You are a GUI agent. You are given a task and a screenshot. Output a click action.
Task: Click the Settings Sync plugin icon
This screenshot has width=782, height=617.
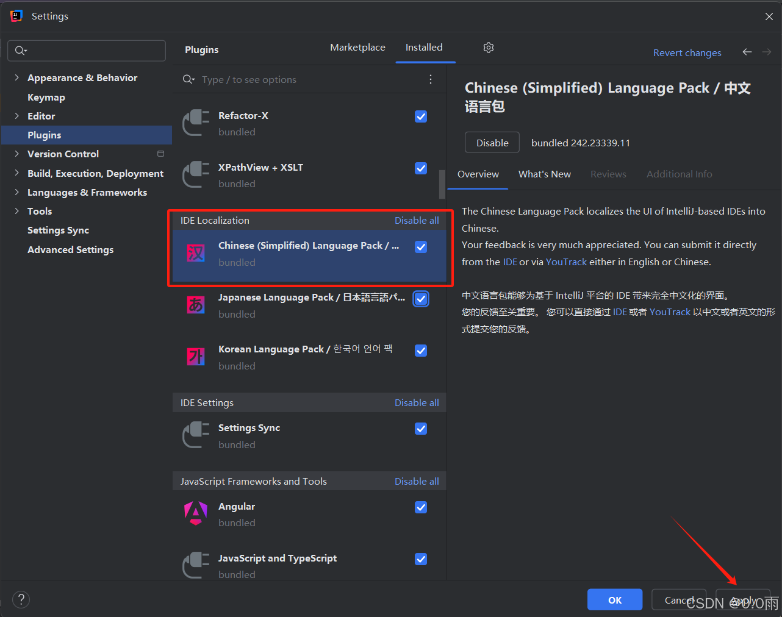pyautogui.click(x=196, y=436)
